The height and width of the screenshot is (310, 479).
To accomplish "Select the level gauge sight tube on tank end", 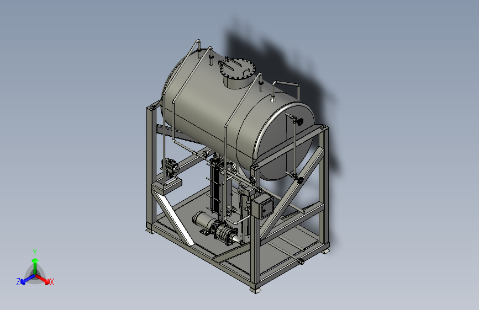I will point(295,147).
